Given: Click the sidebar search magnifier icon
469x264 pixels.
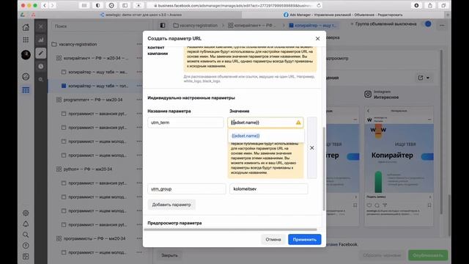Looking at the screenshot, I should (x=26, y=235).
